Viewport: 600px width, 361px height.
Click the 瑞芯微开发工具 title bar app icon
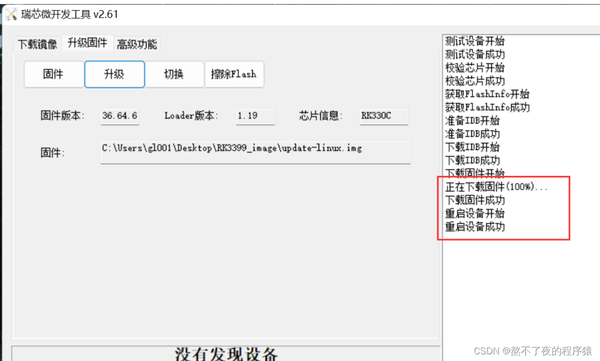click(x=11, y=14)
